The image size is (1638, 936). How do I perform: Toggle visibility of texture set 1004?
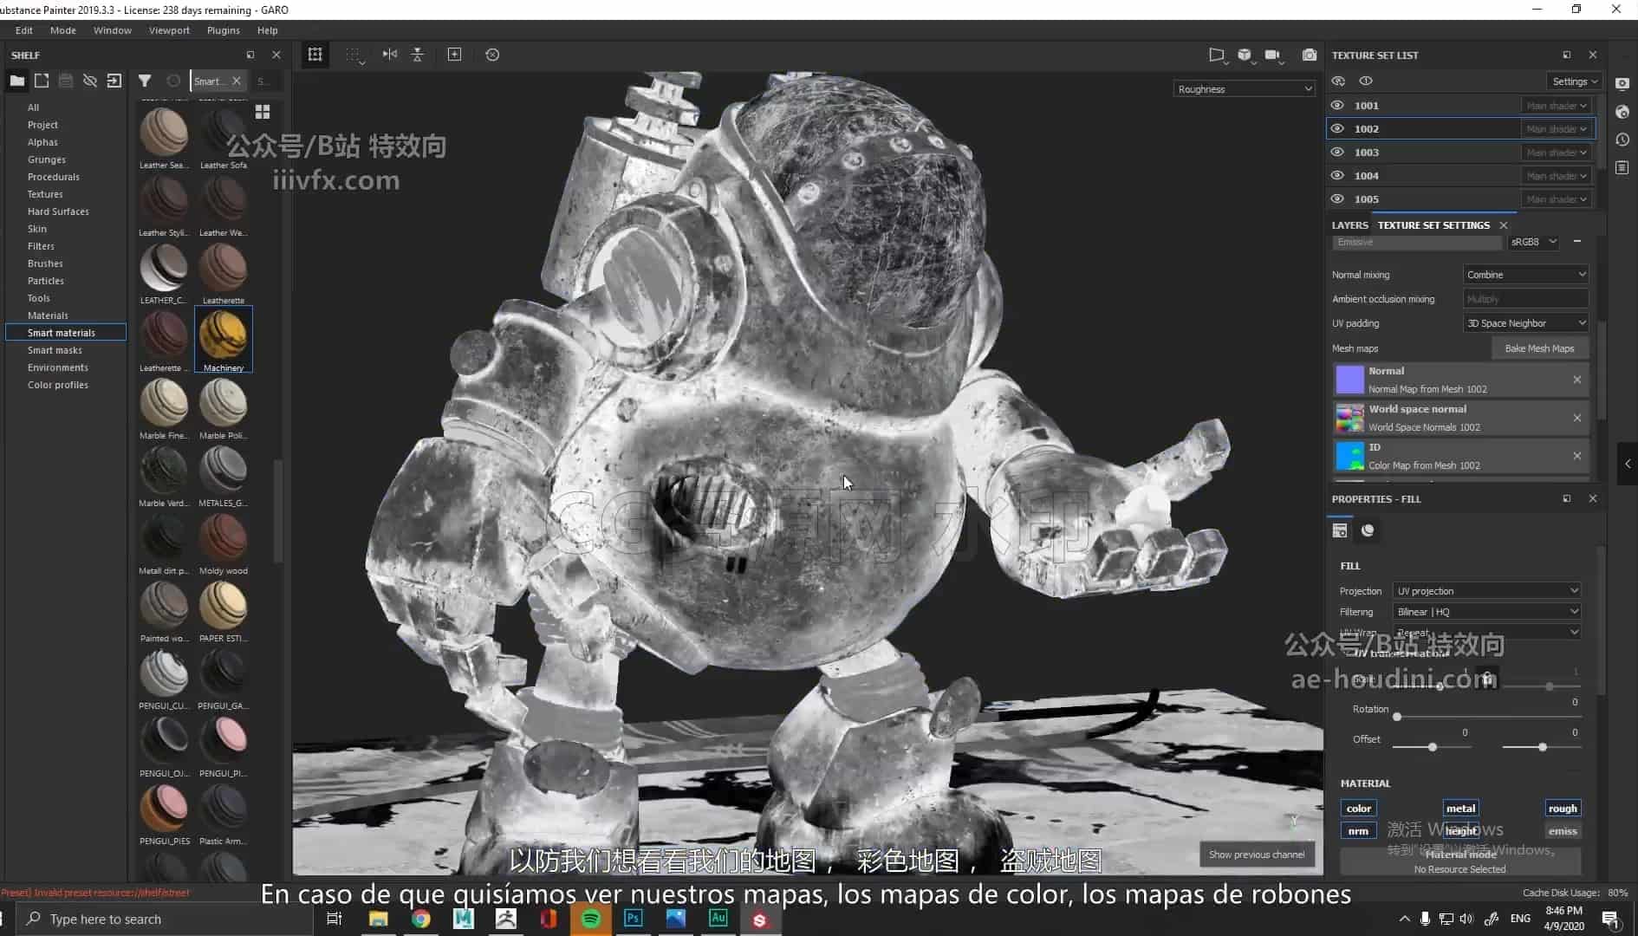(x=1338, y=175)
